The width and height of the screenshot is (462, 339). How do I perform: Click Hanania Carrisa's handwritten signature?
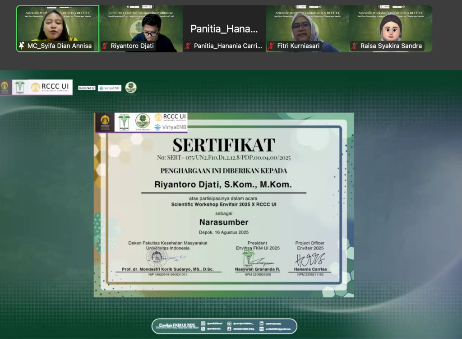(x=310, y=259)
